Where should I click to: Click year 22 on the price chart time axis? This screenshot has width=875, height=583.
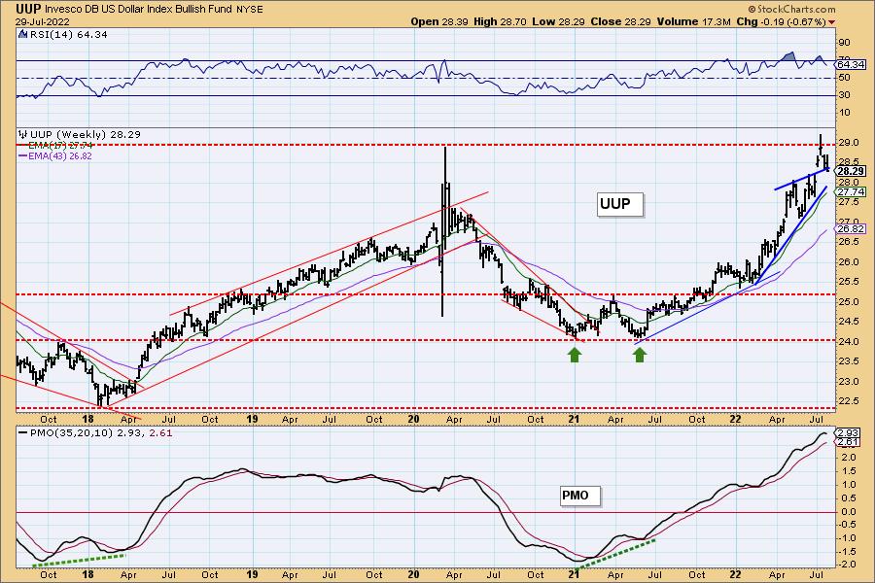pos(736,419)
